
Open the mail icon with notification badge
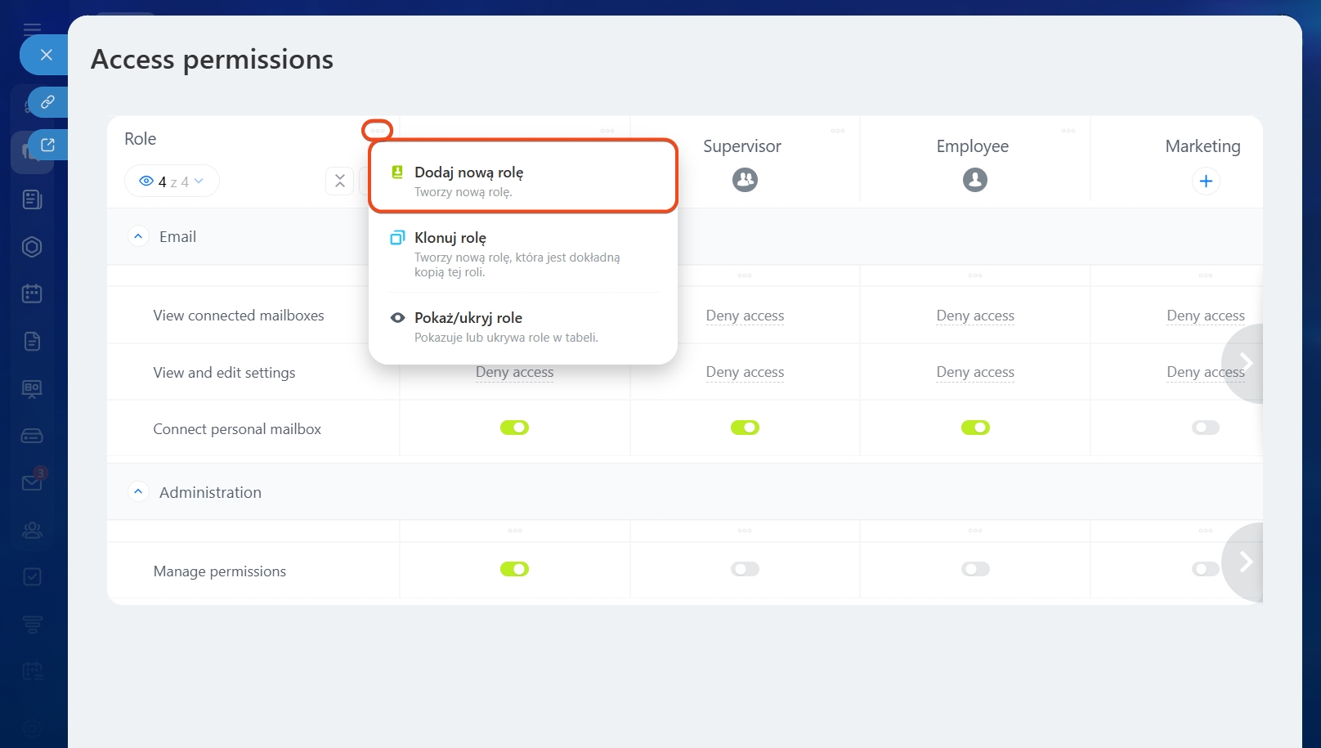pos(32,482)
